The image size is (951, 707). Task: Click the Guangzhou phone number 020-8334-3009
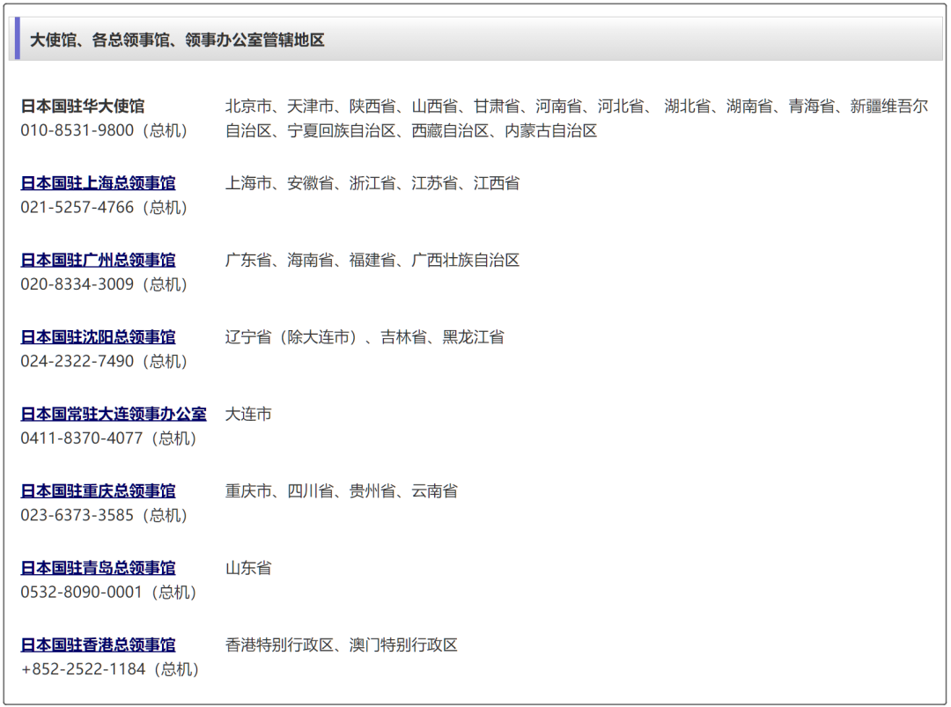pyautogui.click(x=77, y=284)
